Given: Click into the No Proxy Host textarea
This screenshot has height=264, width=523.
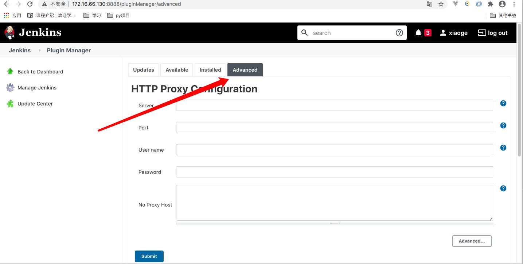Looking at the screenshot, I should tap(335, 203).
